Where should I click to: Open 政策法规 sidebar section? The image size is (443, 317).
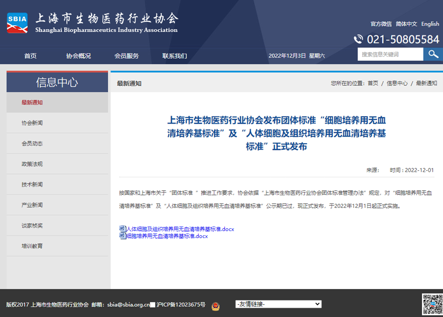pos(32,164)
